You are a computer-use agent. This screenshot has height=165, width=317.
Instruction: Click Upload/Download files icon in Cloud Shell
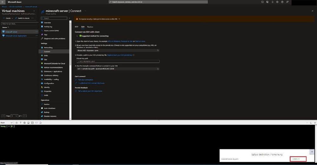28,123
